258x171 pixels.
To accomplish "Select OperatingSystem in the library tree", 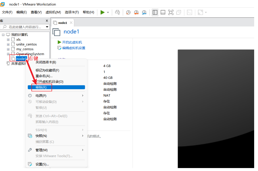I will (x=30, y=54).
